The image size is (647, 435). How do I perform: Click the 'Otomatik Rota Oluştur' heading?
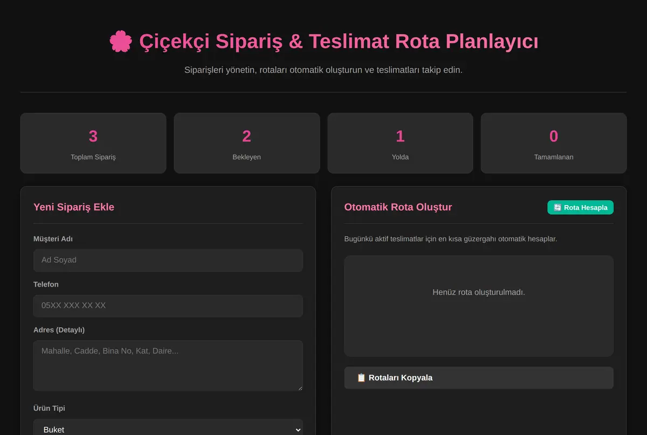click(398, 207)
